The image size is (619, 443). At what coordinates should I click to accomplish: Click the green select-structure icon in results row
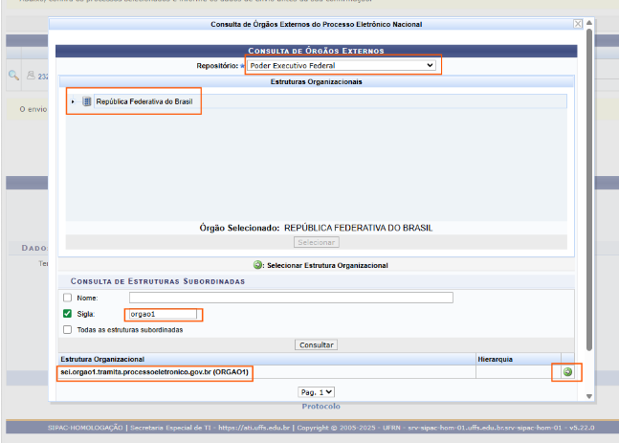coord(567,371)
